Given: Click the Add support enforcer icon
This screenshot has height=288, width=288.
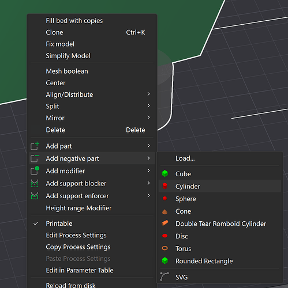Looking at the screenshot, I should tap(35, 196).
